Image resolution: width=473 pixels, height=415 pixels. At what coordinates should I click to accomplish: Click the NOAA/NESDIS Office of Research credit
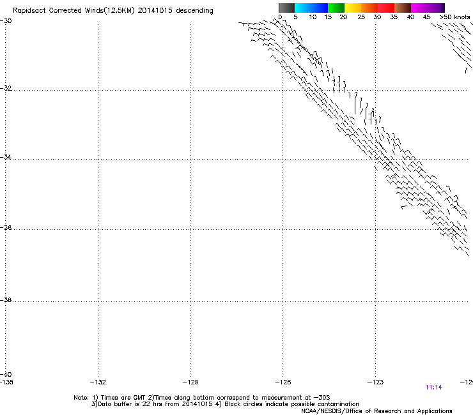(376, 411)
